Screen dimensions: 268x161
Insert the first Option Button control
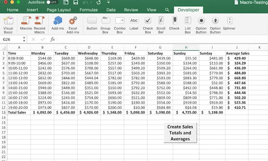coord(201,25)
